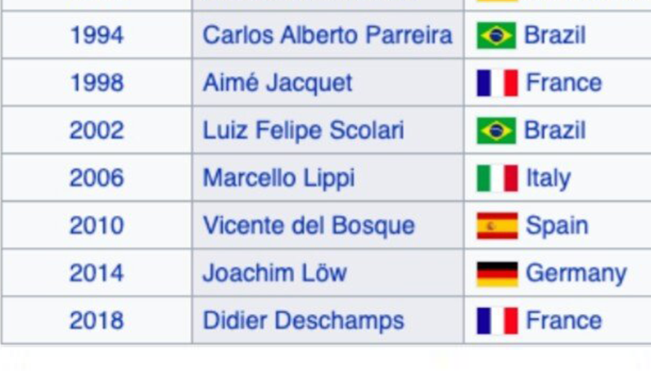The width and height of the screenshot is (651, 371).
Task: Open the 2006 year link
Action: pyautogui.click(x=97, y=178)
